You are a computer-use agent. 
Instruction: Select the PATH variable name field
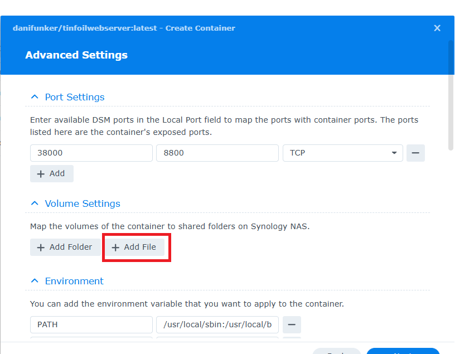pos(91,324)
